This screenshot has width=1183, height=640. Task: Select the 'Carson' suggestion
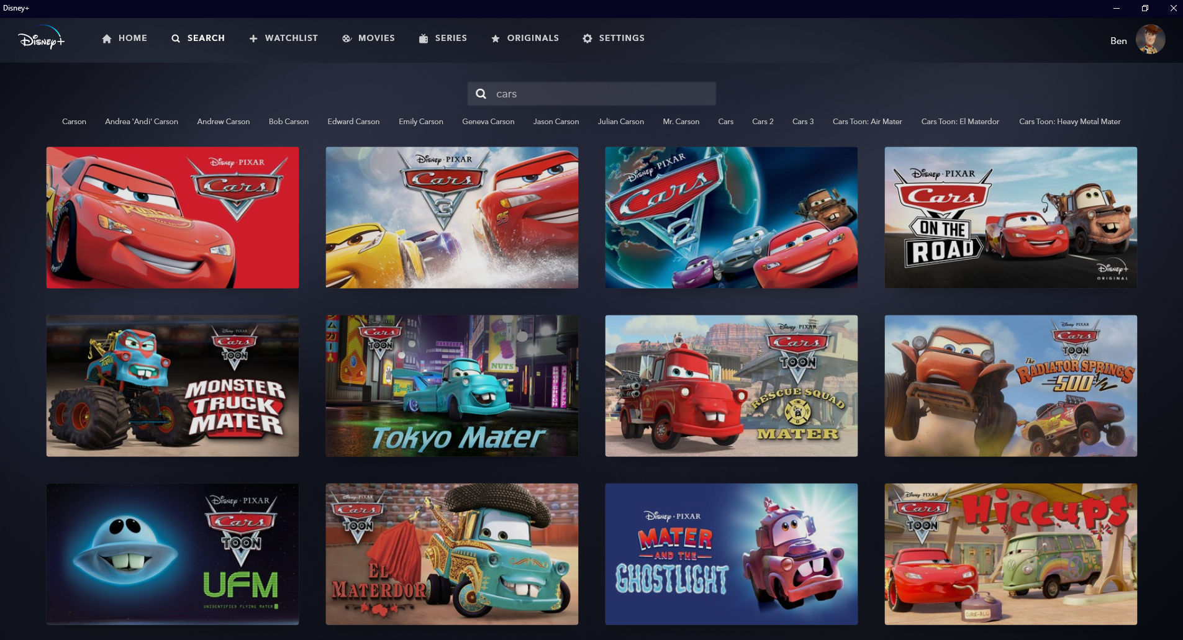[x=74, y=122]
